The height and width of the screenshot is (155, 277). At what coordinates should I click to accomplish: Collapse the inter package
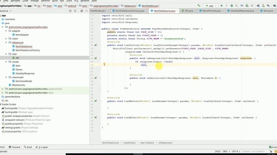(x=6, y=54)
